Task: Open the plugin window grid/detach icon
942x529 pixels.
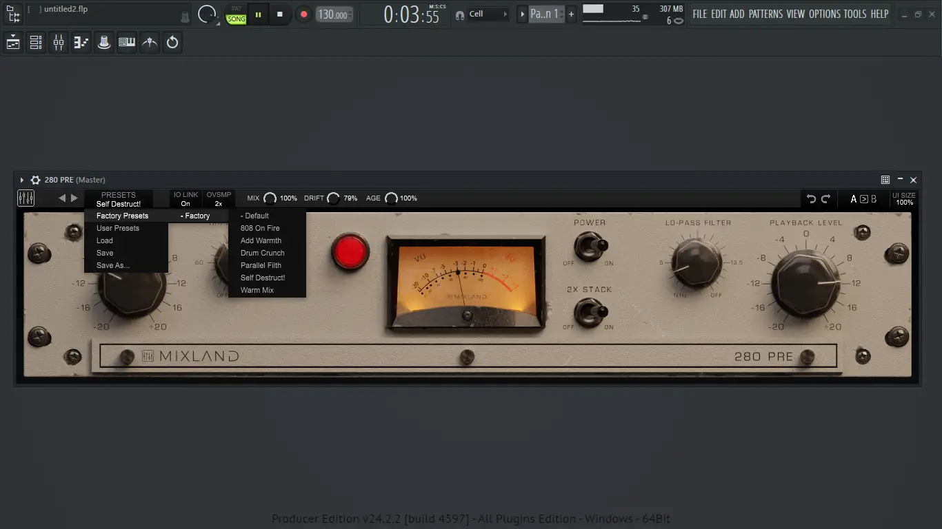Action: [885, 180]
